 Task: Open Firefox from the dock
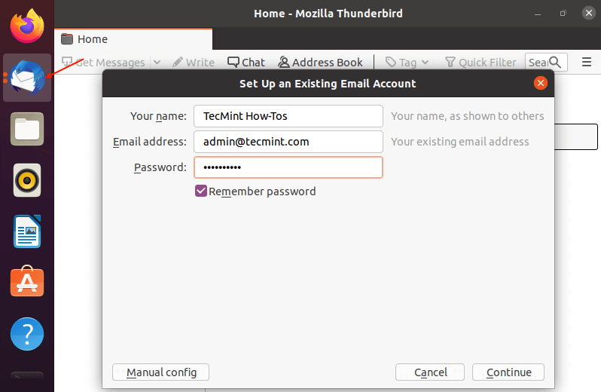(26, 26)
